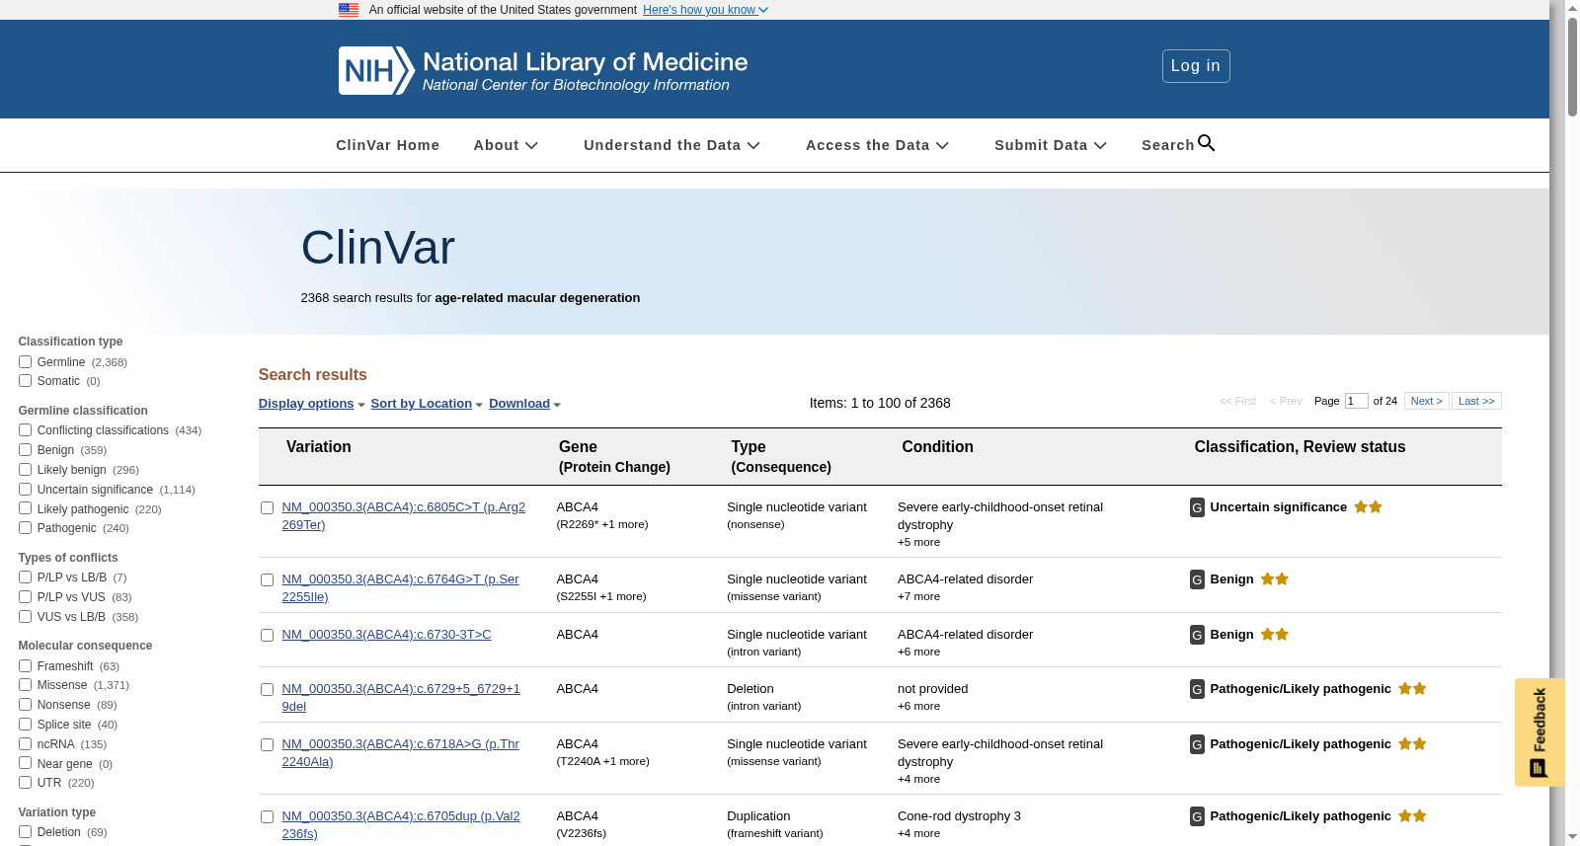Tick the Benign classification checkbox
The height and width of the screenshot is (846, 1580).
[25, 450]
